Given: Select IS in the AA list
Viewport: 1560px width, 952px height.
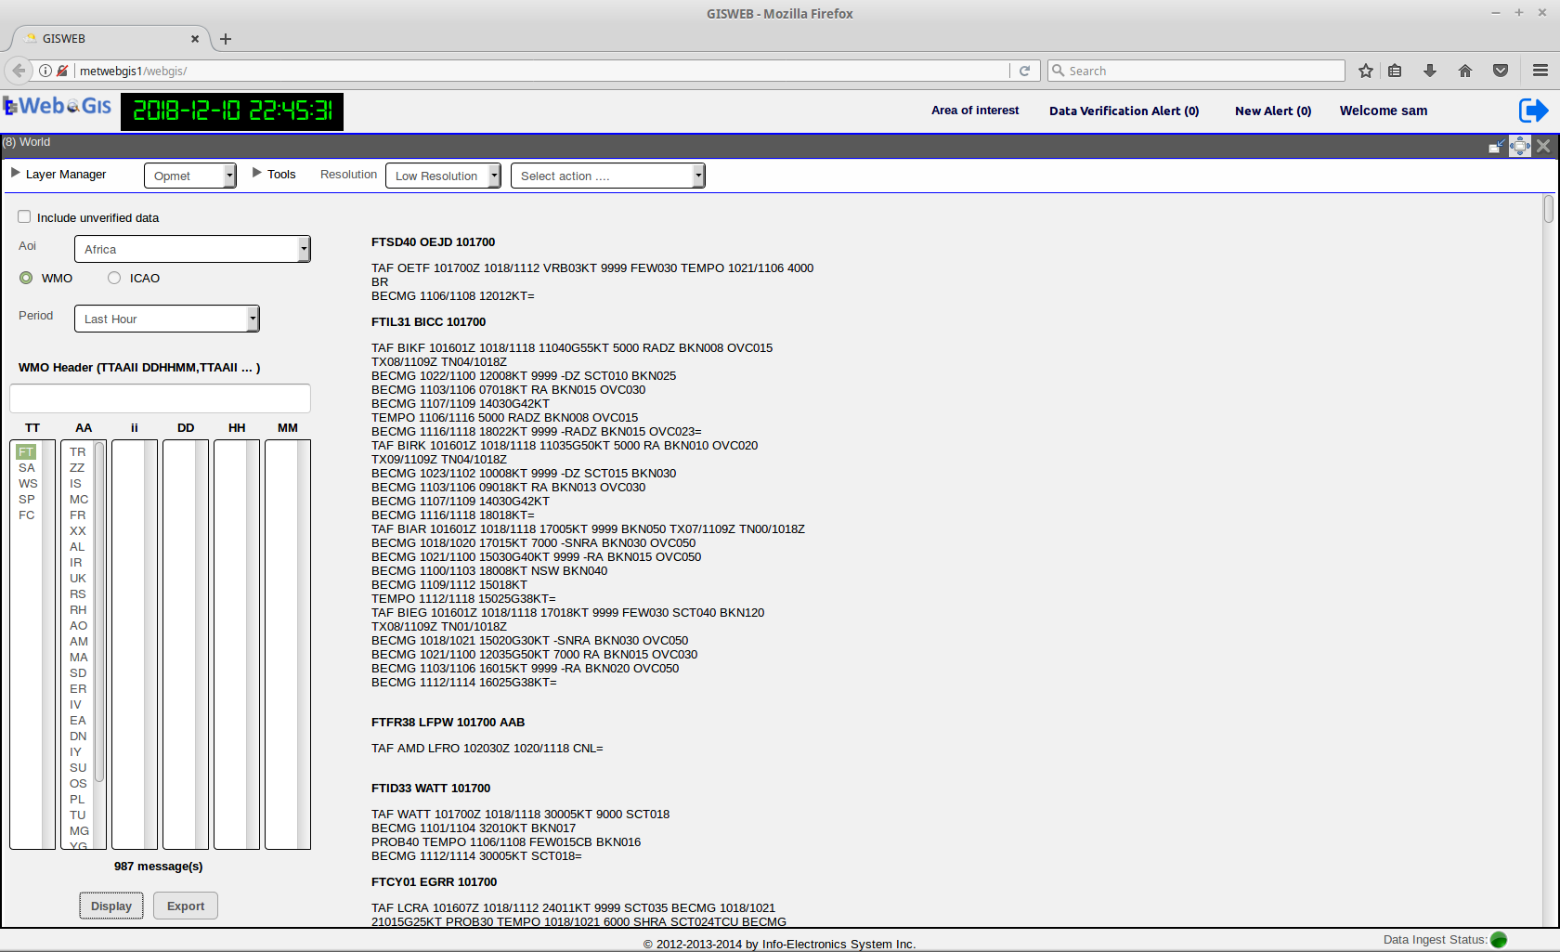Looking at the screenshot, I should point(75,483).
